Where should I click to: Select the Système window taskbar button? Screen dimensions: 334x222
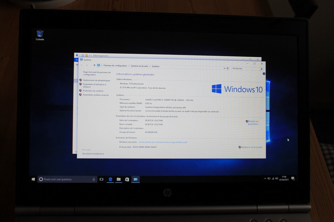136,179
